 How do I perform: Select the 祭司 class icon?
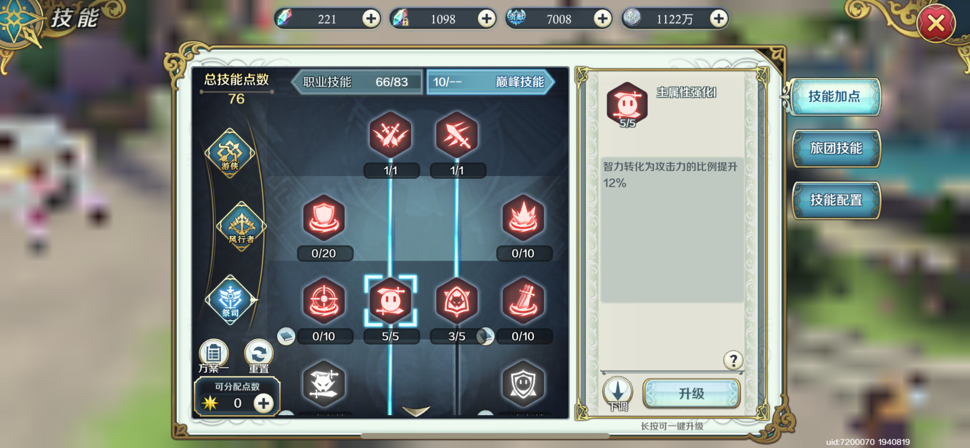[x=230, y=300]
